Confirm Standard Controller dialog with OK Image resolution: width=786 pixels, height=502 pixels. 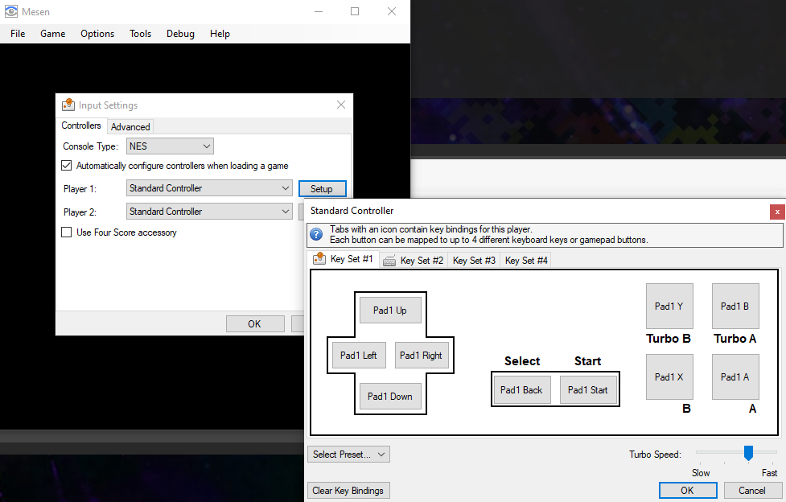point(688,491)
